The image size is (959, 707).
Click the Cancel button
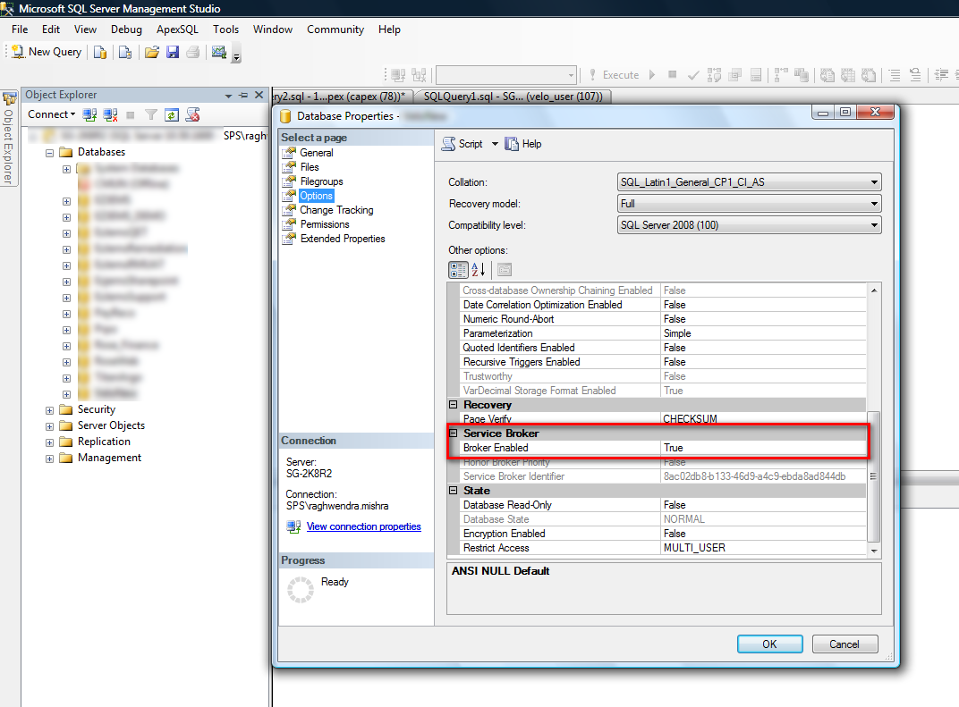pos(844,644)
